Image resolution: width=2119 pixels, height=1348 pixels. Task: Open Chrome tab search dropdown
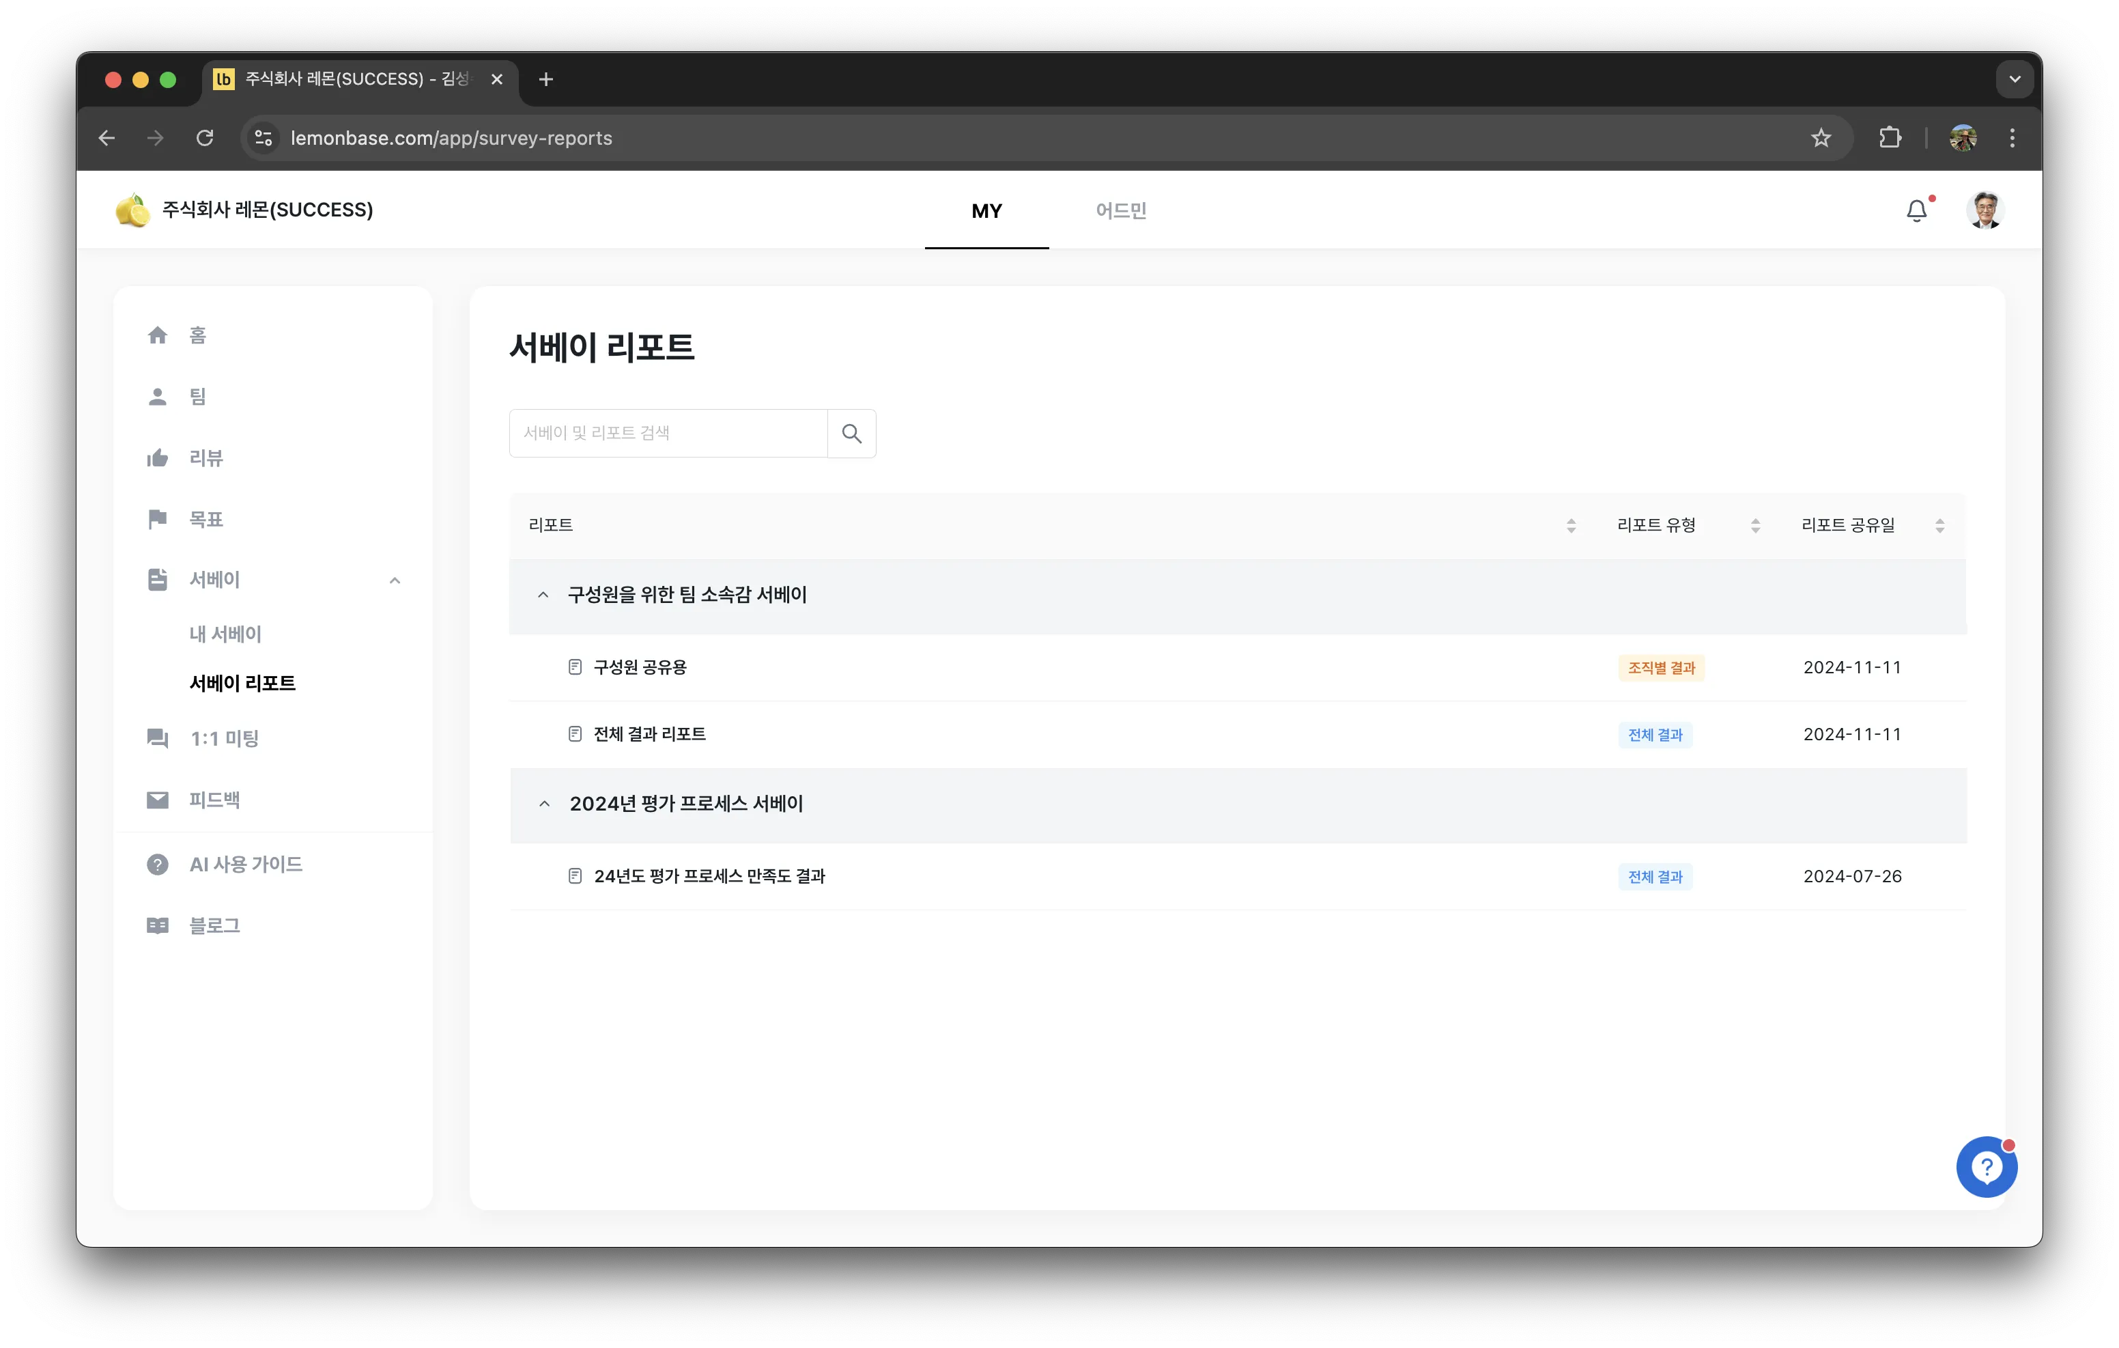[x=2015, y=79]
